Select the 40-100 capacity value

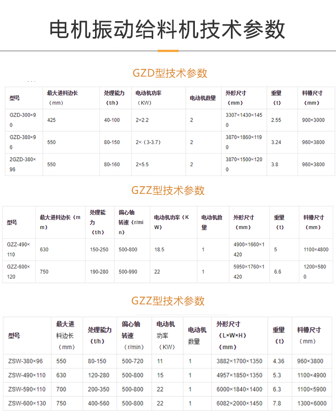point(112,120)
